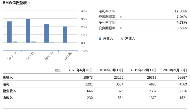Click the blue 总收入 legend swatch
190x110 pixels.
pos(100,39)
